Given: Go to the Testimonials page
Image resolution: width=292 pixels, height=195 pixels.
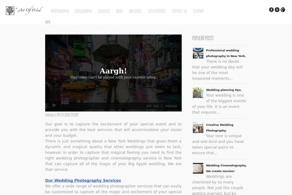Looking at the screenshot, I should tap(157, 11).
